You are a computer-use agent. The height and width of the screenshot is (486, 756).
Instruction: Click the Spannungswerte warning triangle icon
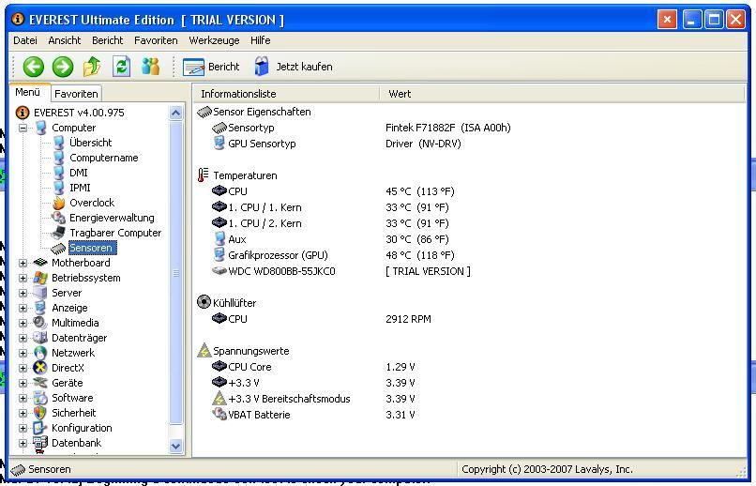pos(204,351)
